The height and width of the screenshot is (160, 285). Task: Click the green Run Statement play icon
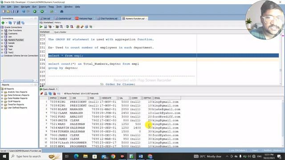(41, 27)
